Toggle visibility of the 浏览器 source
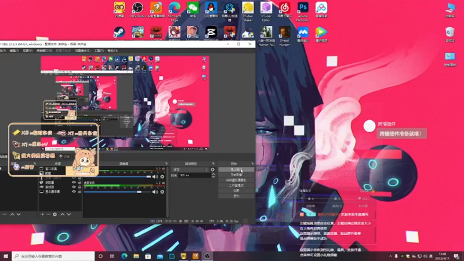The width and height of the screenshot is (464, 261). 74,183
